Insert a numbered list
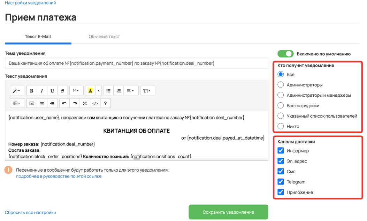367x221 pixels. click(118, 90)
